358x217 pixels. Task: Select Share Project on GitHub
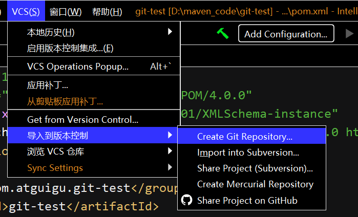[x=247, y=200]
